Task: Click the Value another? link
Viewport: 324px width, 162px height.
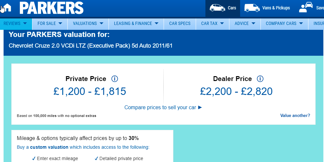Action: (295, 115)
